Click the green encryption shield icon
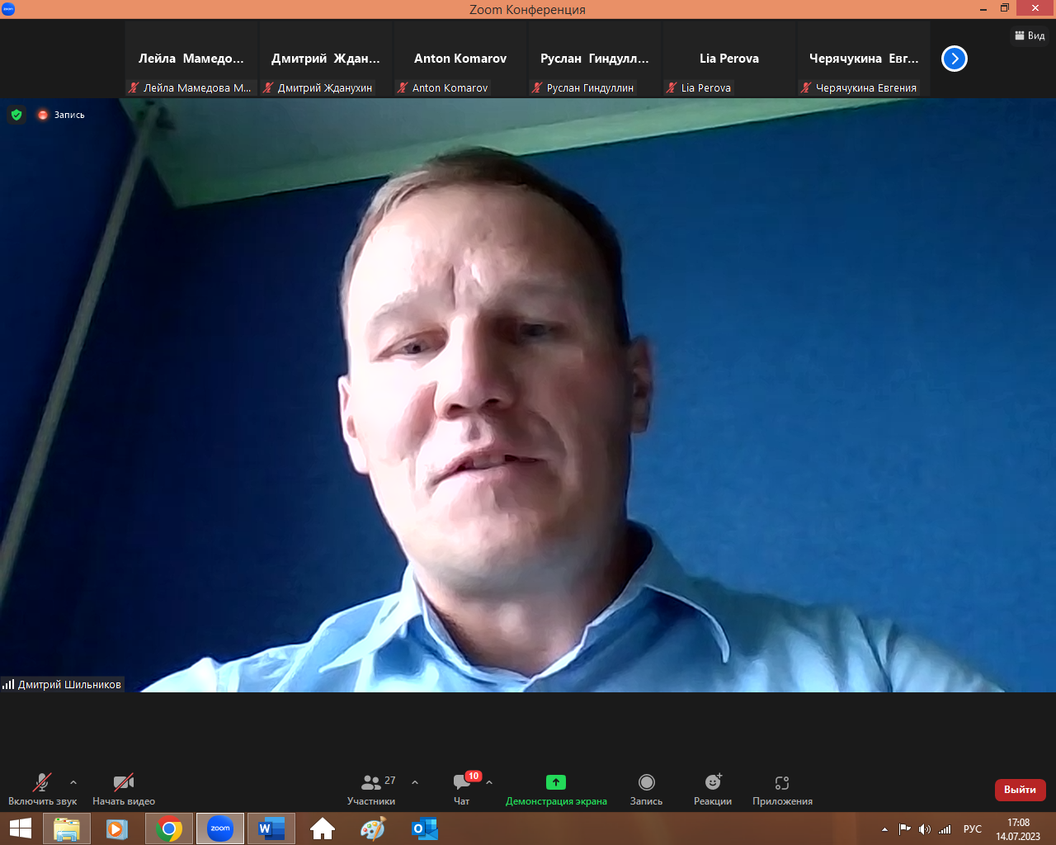 point(16,115)
